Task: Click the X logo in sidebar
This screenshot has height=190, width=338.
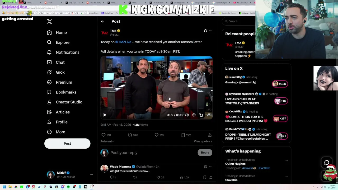Action: click(49, 21)
